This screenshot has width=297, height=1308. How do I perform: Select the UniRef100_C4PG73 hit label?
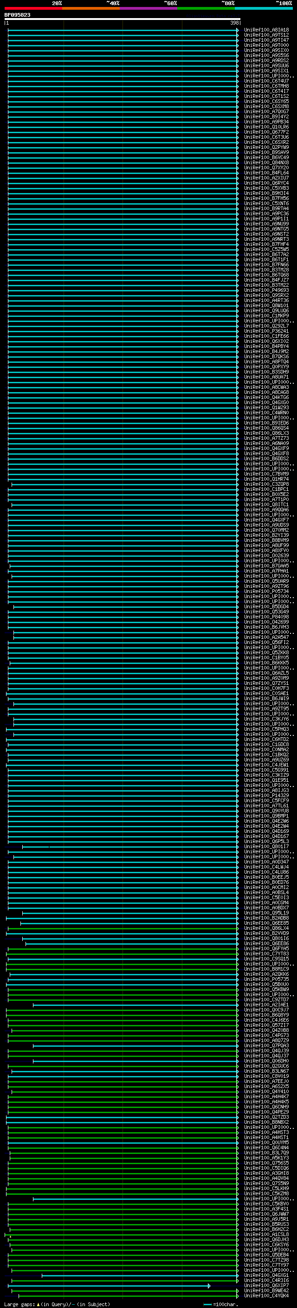tap(266, 1035)
